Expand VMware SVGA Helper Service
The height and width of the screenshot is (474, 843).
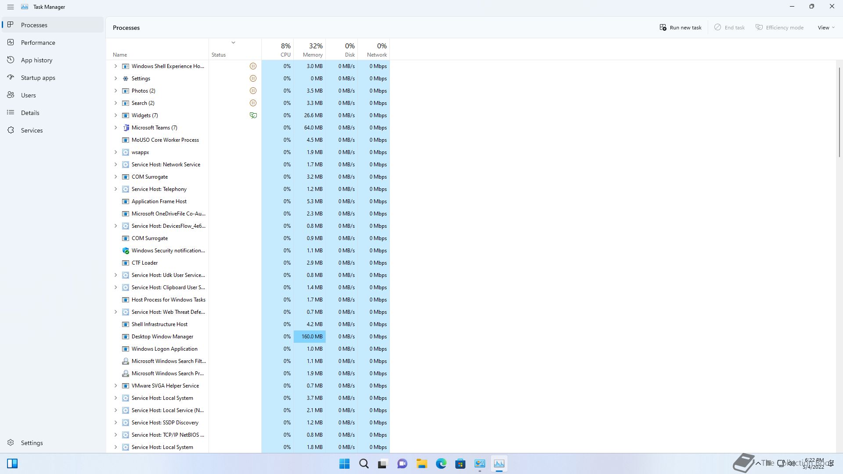115,386
